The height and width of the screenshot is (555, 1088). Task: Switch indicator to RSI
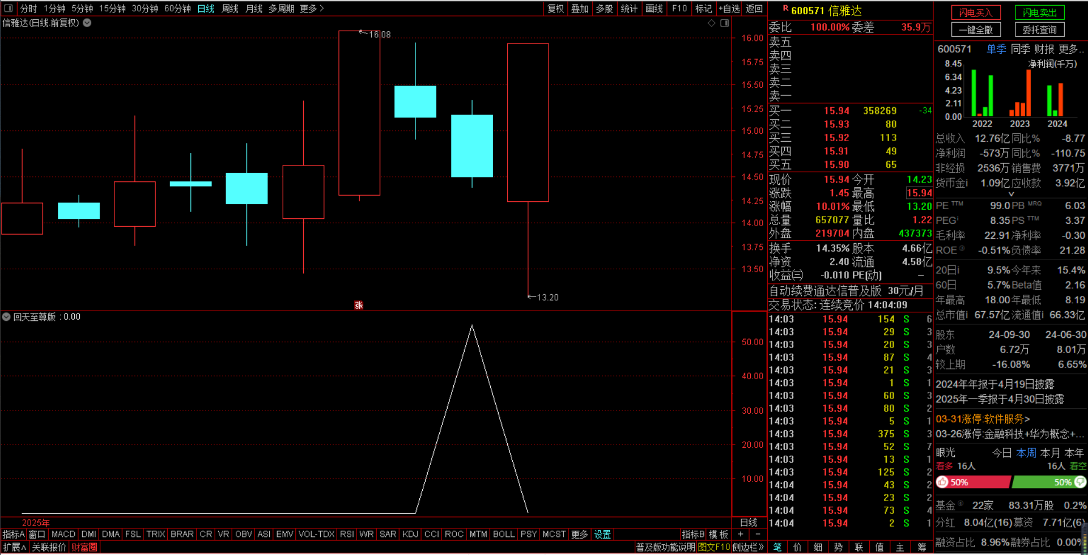347,534
